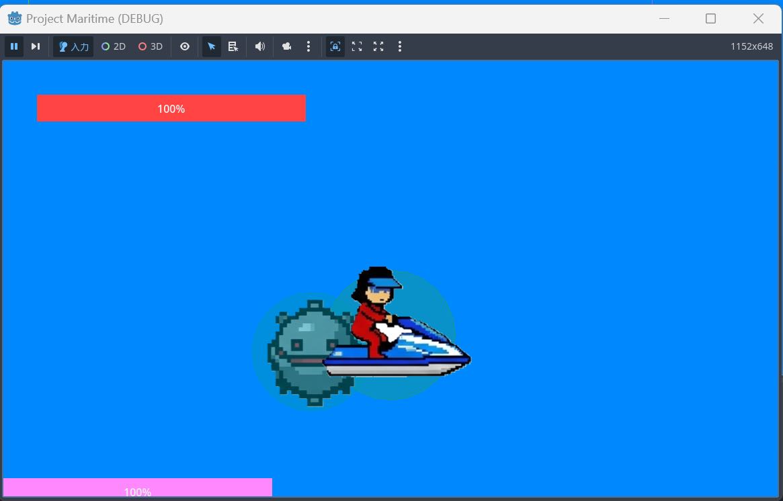Open the eye visibility options
The height and width of the screenshot is (501, 783).
(x=185, y=46)
